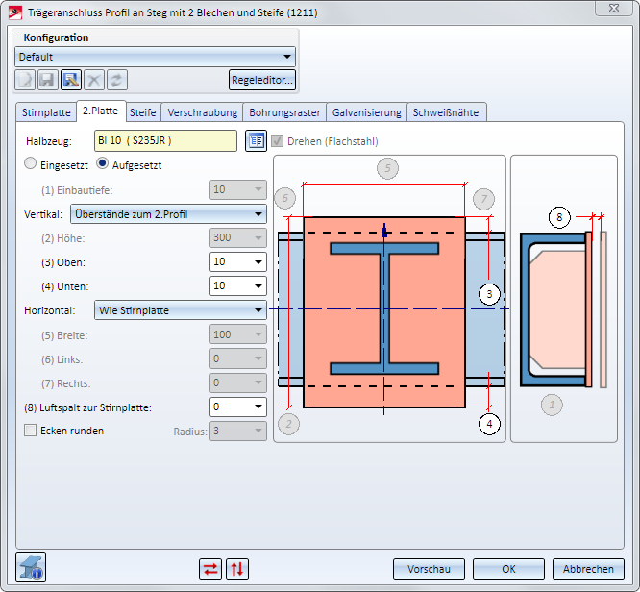Click the delete configuration X icon
The height and width of the screenshot is (592, 640).
point(94,80)
